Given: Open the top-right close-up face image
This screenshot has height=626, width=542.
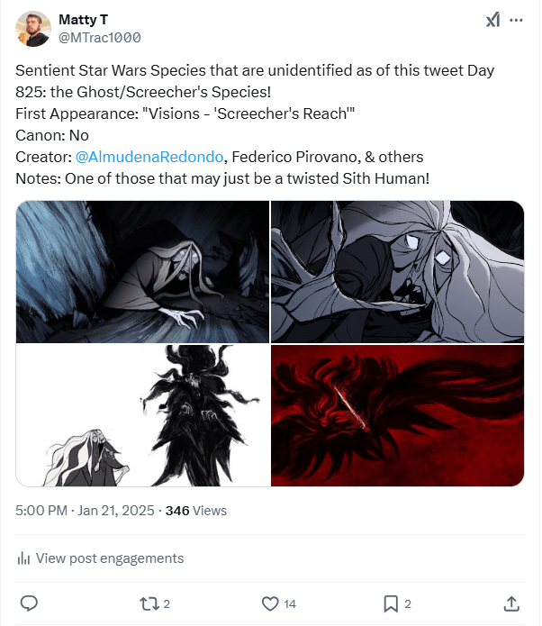Looking at the screenshot, I should 397,272.
